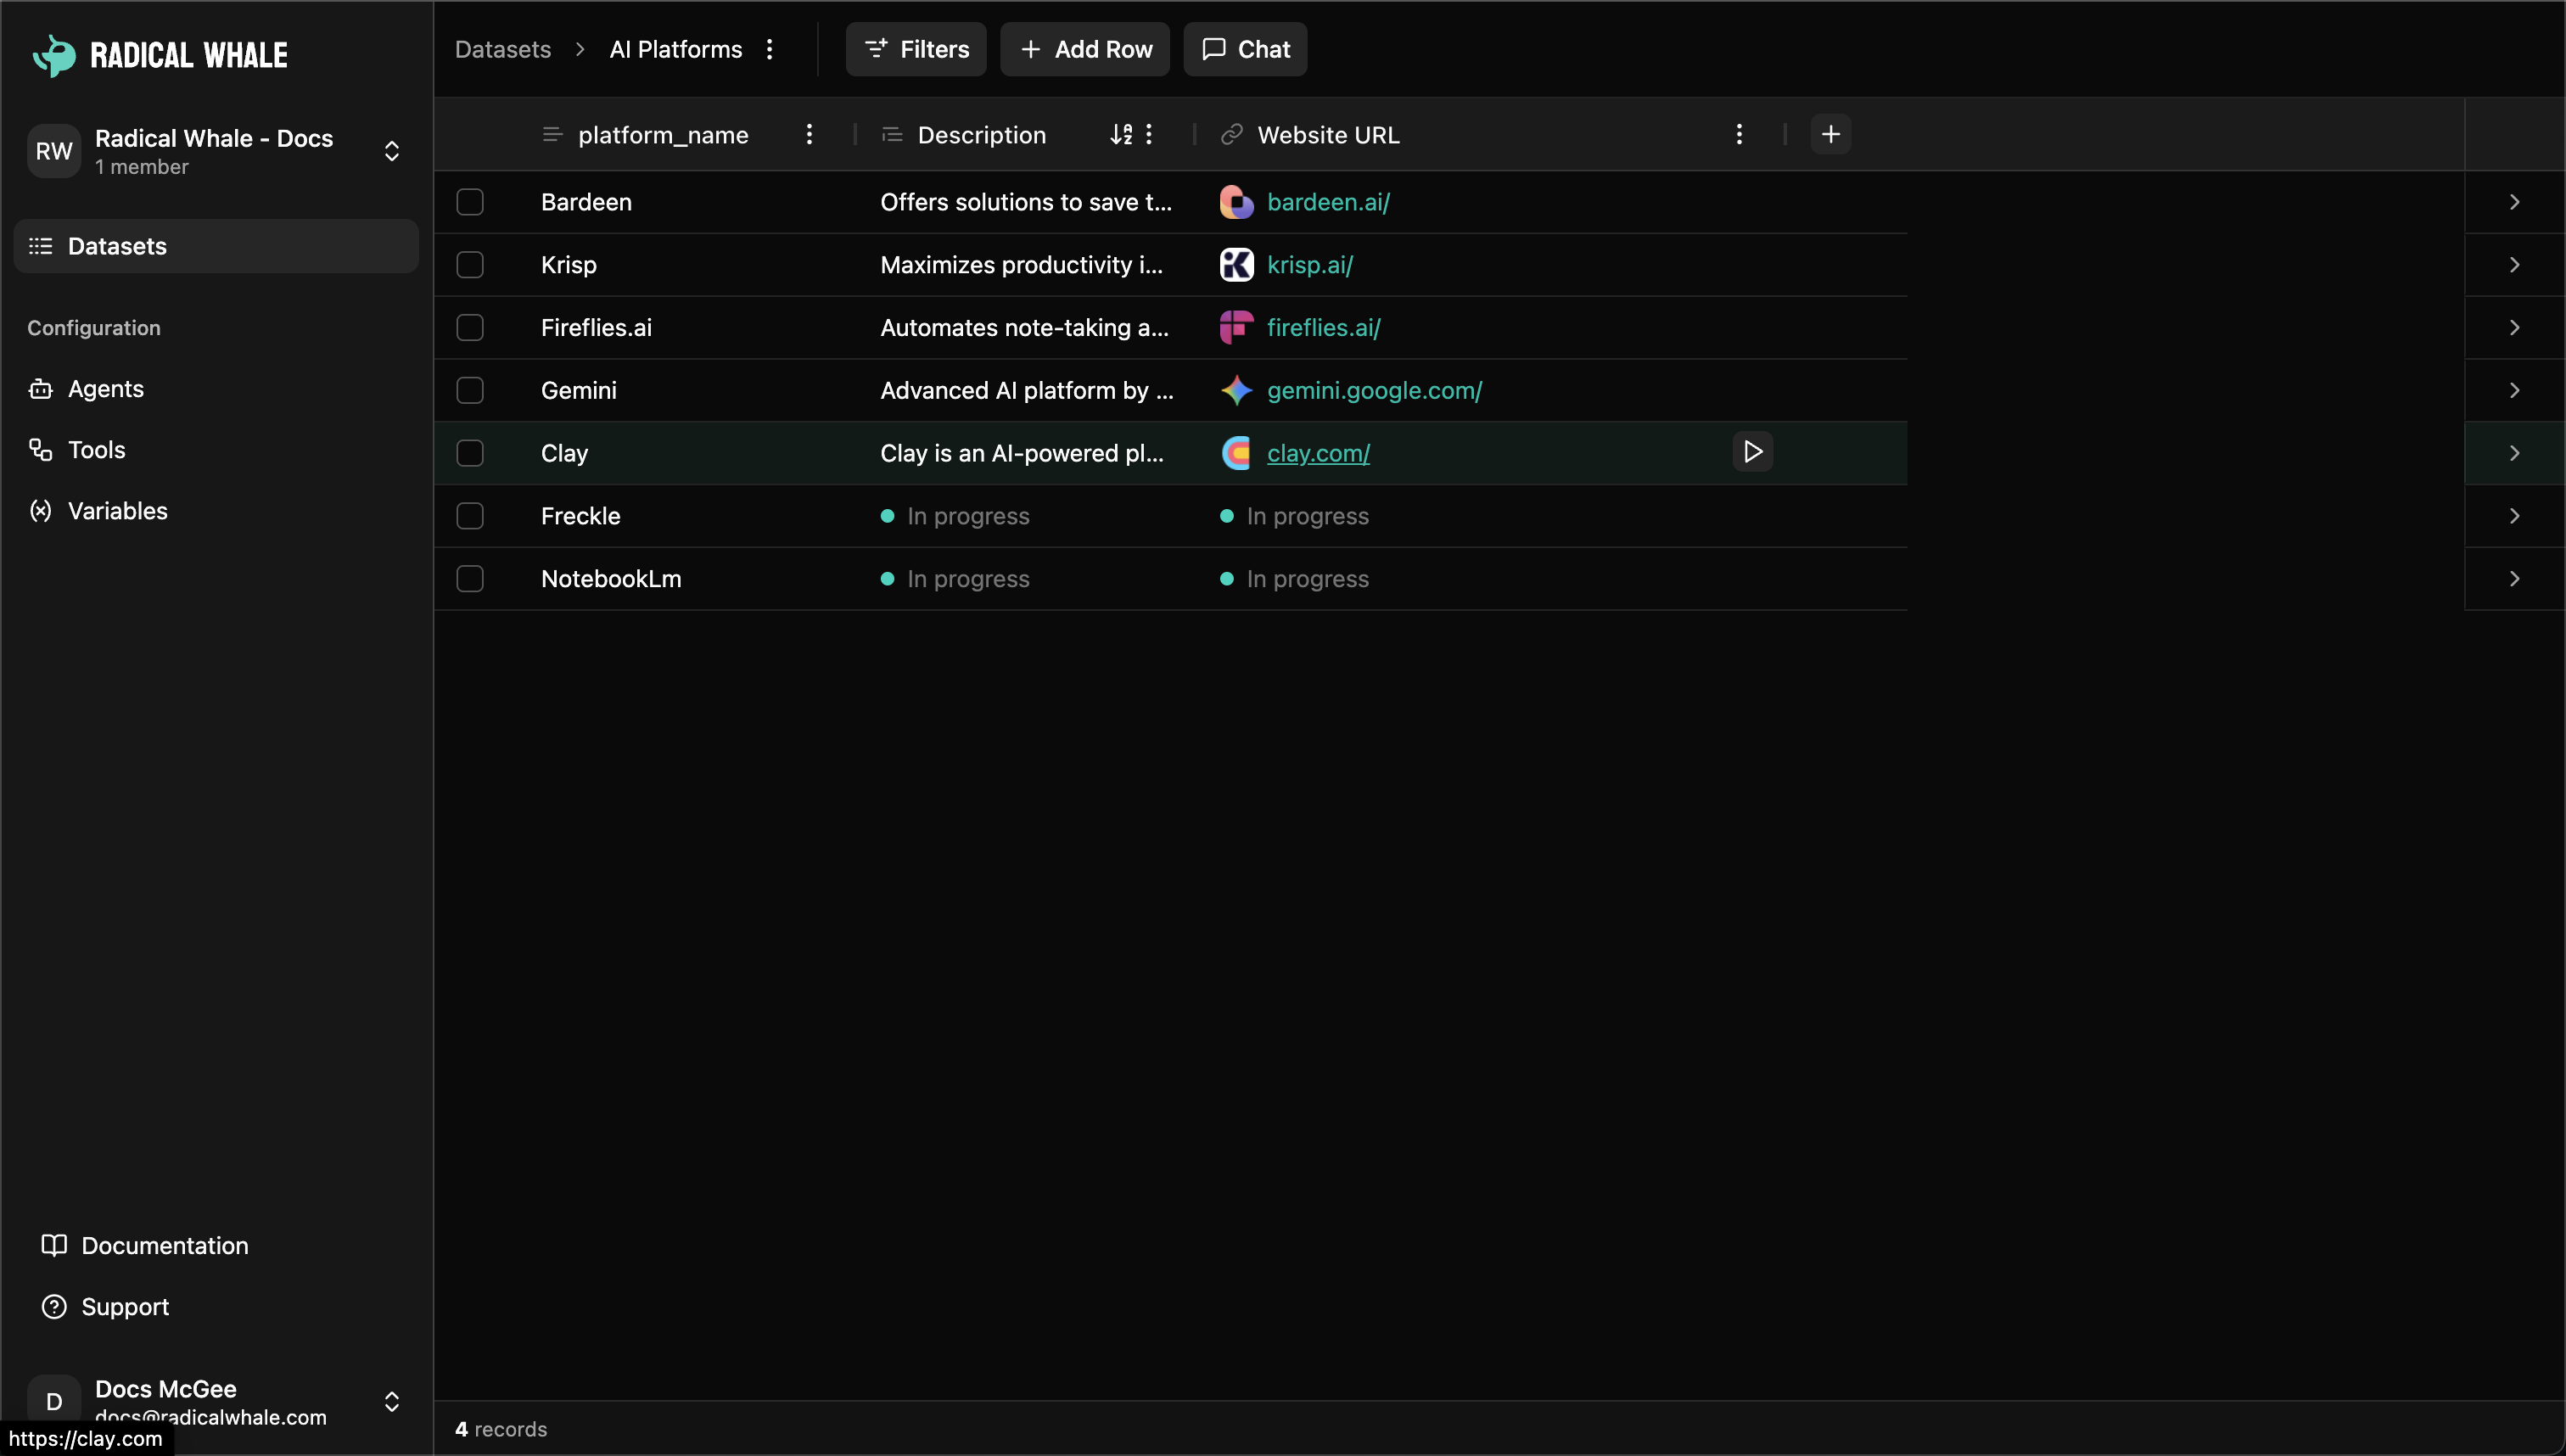
Task: Run the Clay row with the play icon
Action: 1751,452
